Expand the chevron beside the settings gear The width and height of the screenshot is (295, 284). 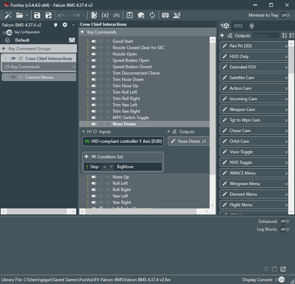73,25
